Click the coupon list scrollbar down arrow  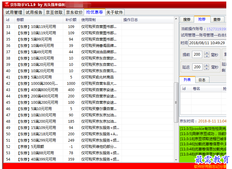point(176,160)
